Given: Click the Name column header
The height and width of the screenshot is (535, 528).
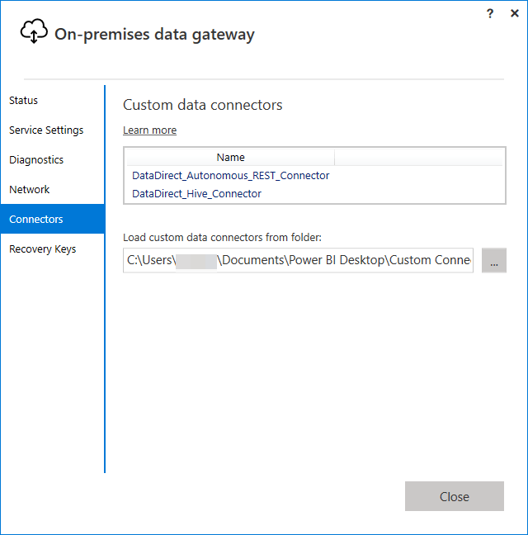Looking at the screenshot, I should click(x=230, y=157).
